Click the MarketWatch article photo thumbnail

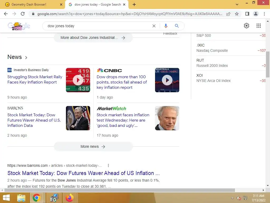(x=167, y=118)
